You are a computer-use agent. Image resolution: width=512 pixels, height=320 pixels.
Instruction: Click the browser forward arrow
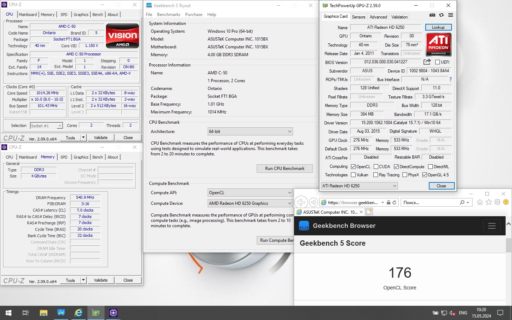tap(313, 202)
